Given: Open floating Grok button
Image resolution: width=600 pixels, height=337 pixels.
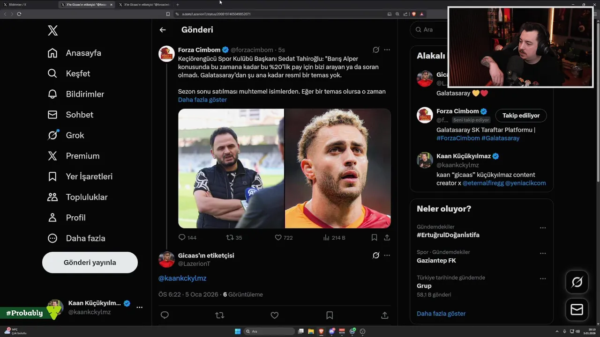Looking at the screenshot, I should click(577, 282).
